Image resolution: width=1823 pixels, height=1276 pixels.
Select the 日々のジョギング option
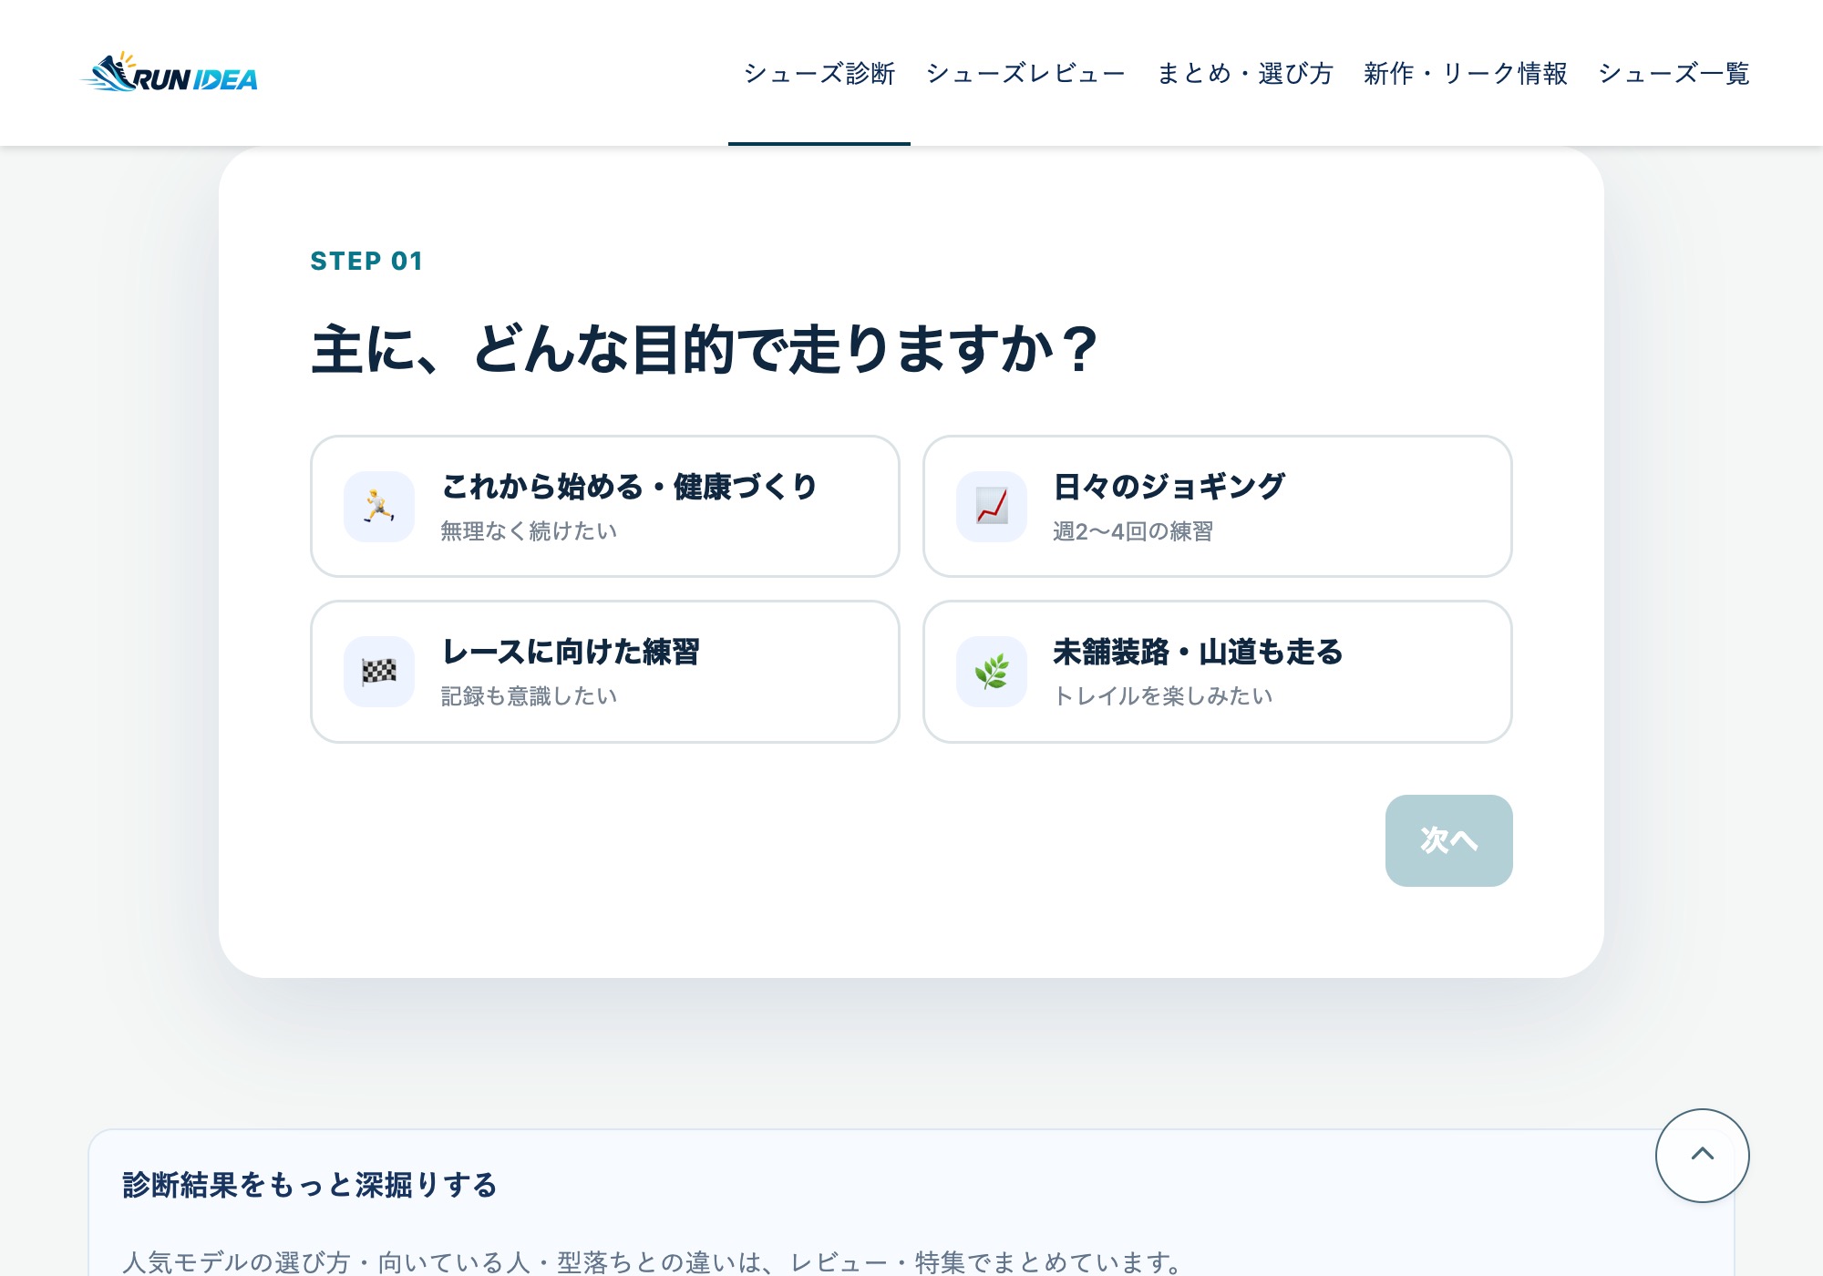1218,506
